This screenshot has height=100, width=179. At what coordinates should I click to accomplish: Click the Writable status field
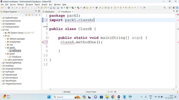point(67,92)
